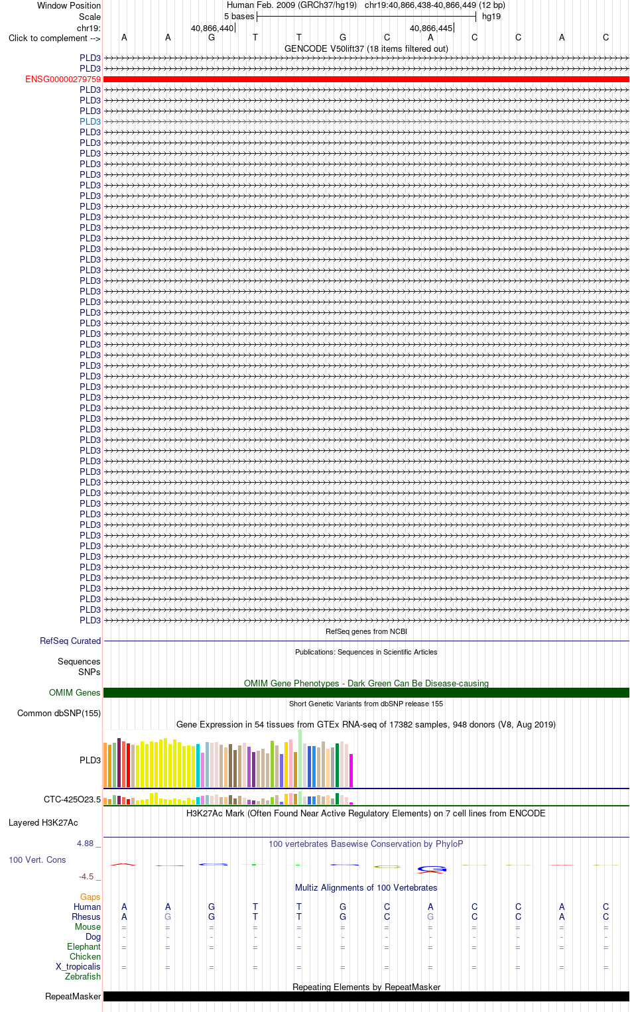Screen dimensions: 630x1012
Task: Select the Elephant alignment row label
Action: pos(84,946)
